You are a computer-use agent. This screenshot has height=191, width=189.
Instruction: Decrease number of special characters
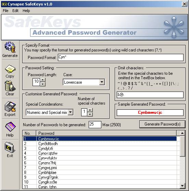90,114
